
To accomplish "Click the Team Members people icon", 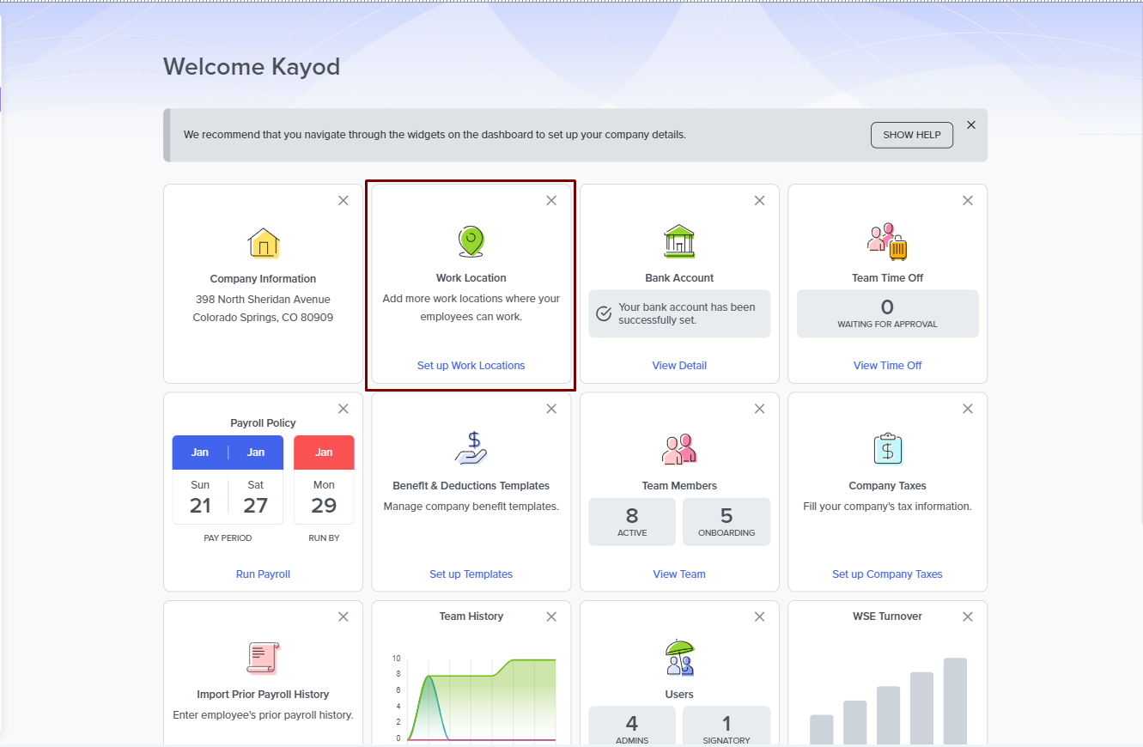I will coord(679,449).
